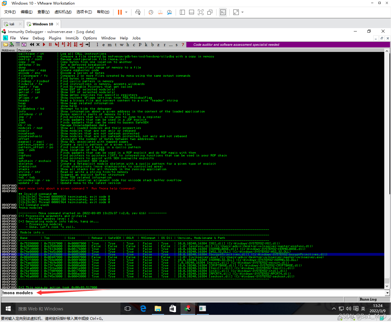The image size is (391, 322).
Task: Show Source via 's' button
Action: pos(177,45)
